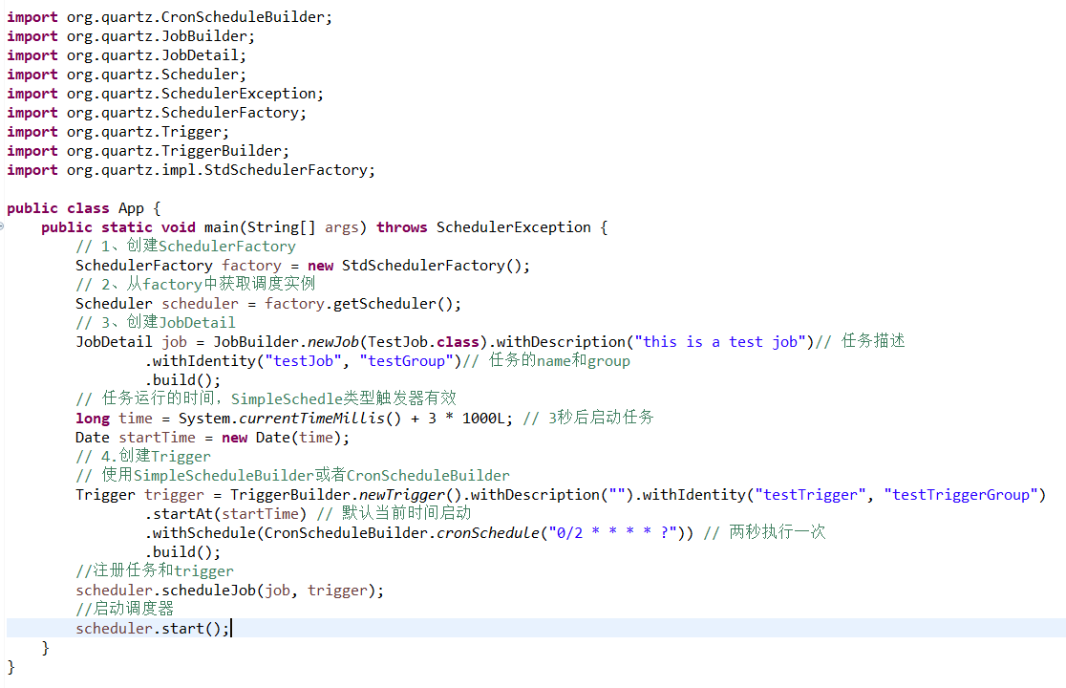This screenshot has height=688, width=1066.
Task: Click comment about SimpleSchedle类型触发器有效
Action: [x=266, y=398]
